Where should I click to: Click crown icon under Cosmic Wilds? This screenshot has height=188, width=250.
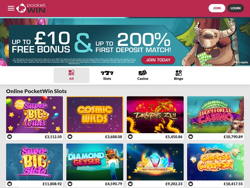pos(70,136)
